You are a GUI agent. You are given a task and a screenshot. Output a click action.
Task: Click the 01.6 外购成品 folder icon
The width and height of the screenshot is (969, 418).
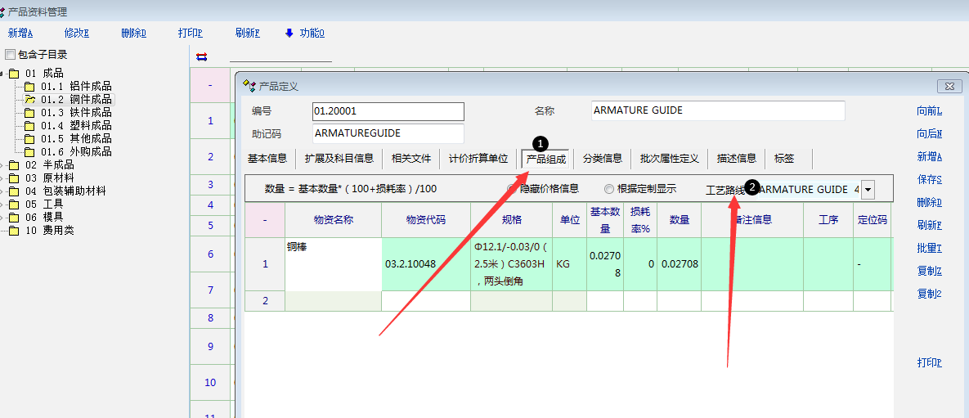[x=29, y=152]
